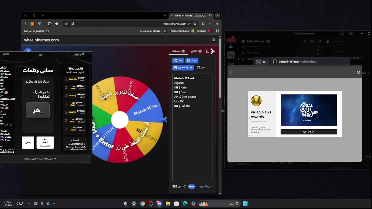Click the clear leaderboard button 'حذف قائمة المتصدرين'

coord(45,143)
